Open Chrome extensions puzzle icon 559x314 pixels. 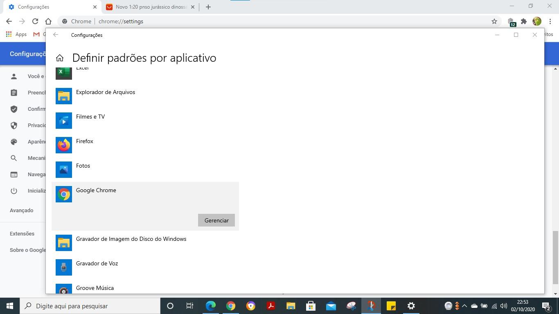[x=524, y=21]
